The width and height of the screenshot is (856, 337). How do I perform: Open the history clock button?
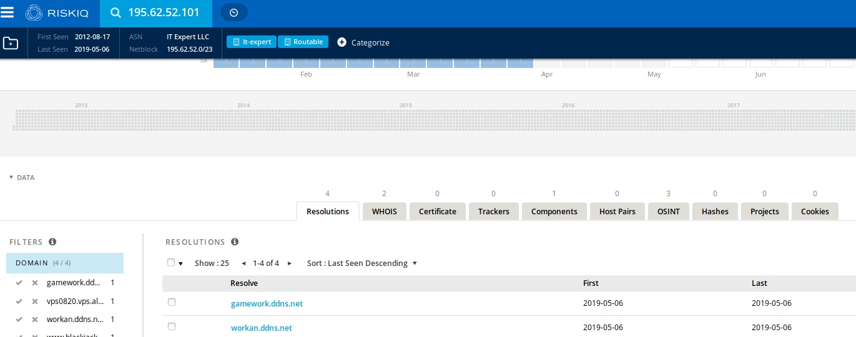(234, 12)
